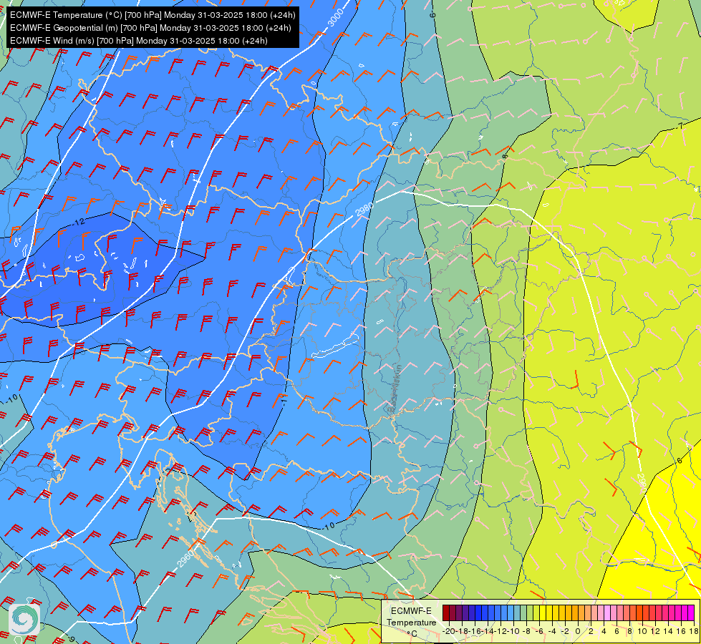
Task: Click the -12 isotherm label
Action: [78, 223]
